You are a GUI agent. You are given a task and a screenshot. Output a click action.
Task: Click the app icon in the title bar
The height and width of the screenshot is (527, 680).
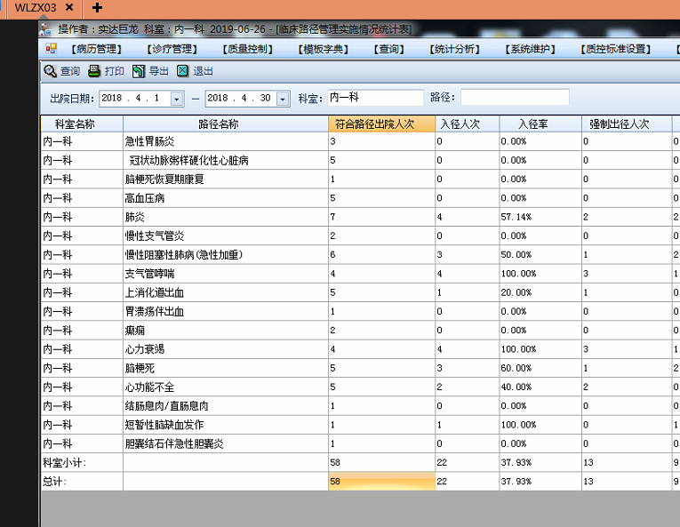[45, 29]
